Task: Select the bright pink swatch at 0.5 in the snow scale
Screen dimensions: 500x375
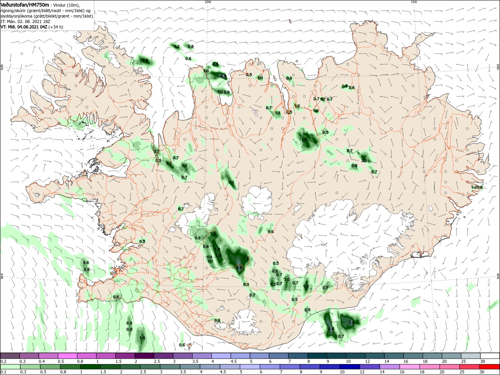Action: (x=67, y=356)
